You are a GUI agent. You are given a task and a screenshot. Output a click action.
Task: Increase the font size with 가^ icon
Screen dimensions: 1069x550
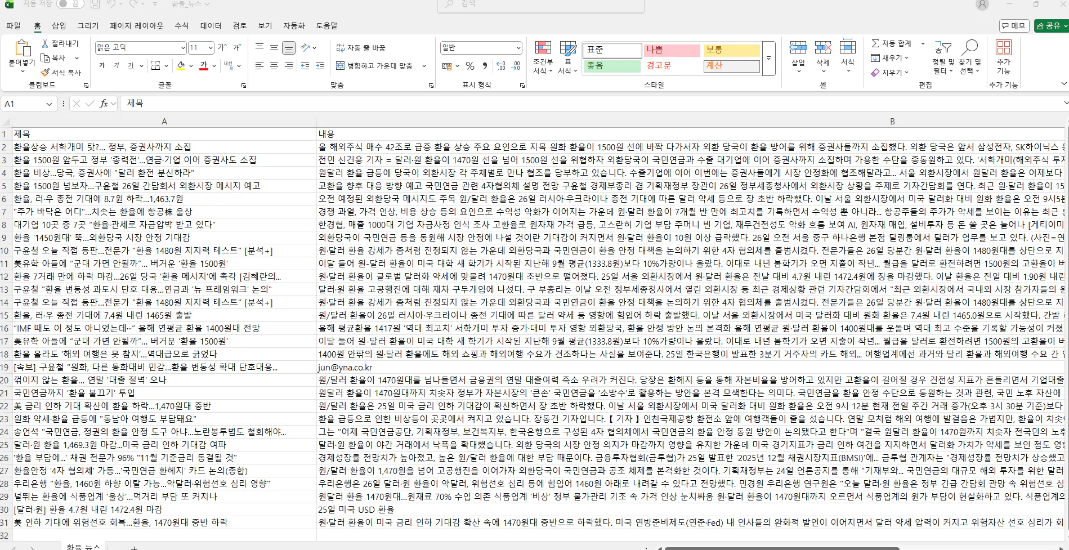[x=222, y=47]
